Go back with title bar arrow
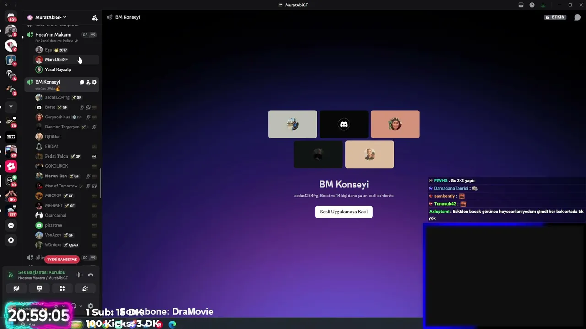Image resolution: width=586 pixels, height=329 pixels. point(7,5)
